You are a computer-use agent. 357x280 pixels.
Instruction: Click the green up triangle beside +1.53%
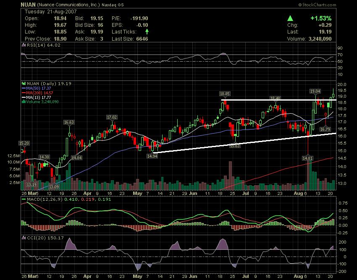click(x=290, y=18)
